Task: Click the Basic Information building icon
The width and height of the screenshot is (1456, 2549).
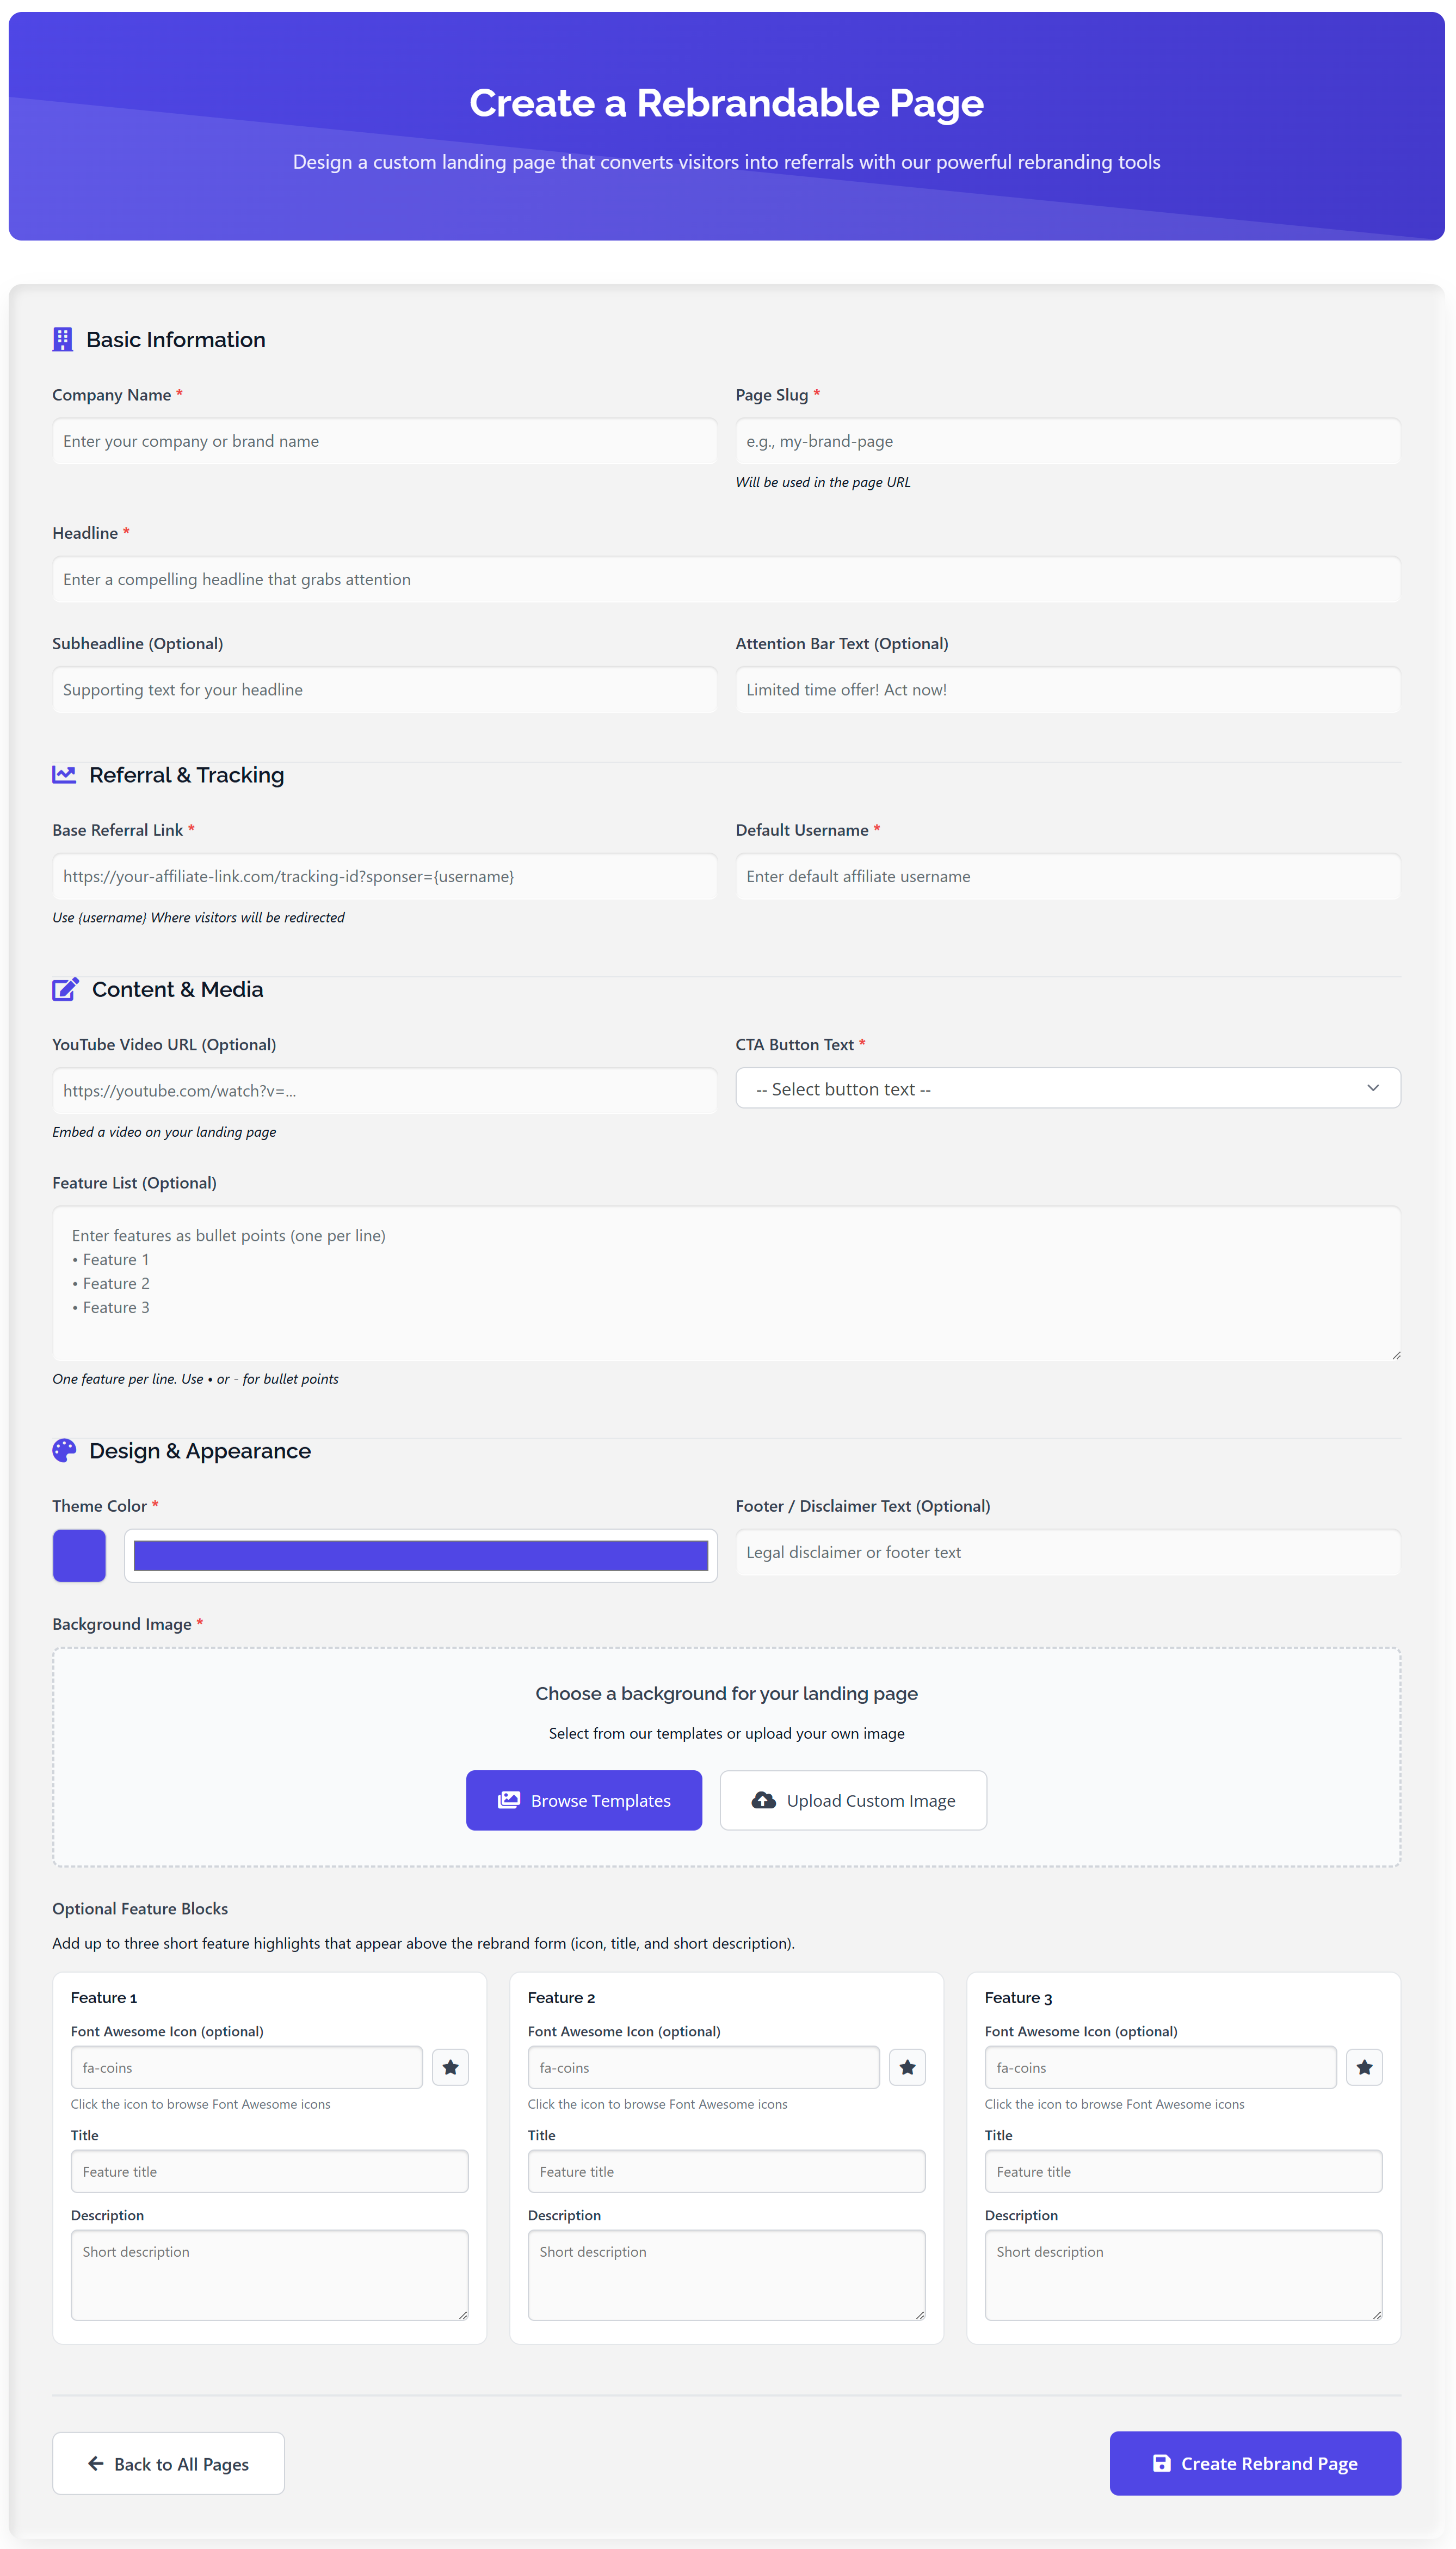Action: pyautogui.click(x=63, y=339)
